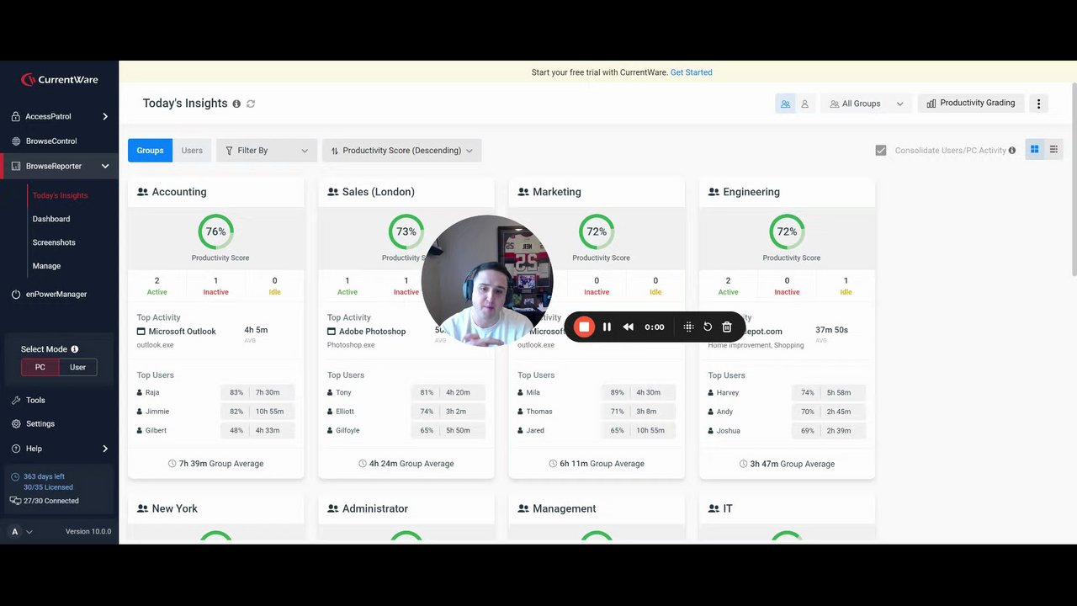
Task: Click the refresh icon beside Today's Insights
Action: click(251, 104)
